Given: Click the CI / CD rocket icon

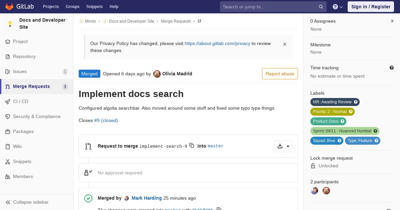Looking at the screenshot, I should (8, 102).
